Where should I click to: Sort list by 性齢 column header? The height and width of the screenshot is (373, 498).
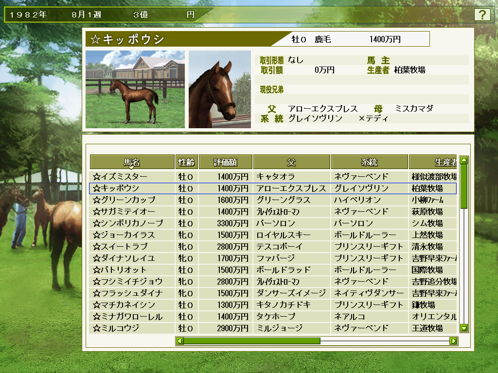tap(186, 162)
